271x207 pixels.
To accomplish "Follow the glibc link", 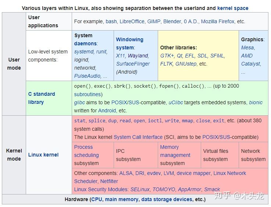I will (79, 102).
